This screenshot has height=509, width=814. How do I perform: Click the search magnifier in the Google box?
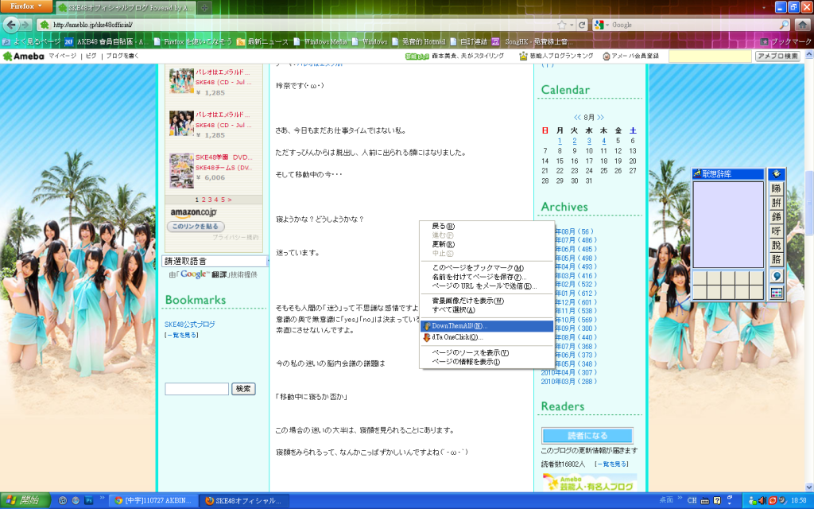784,25
